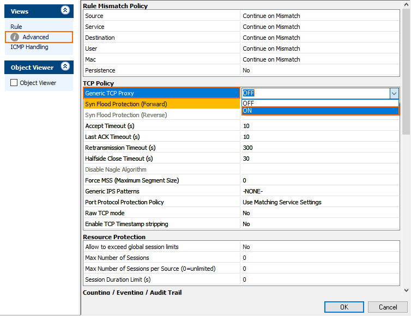Screen dimensions: 411x316
Task: Select Enable TCP Timestamp stripping row
Action: (x=162, y=224)
